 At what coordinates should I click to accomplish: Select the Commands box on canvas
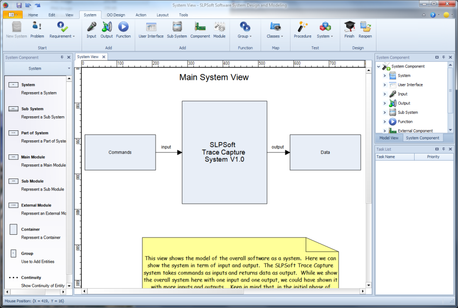120,153
